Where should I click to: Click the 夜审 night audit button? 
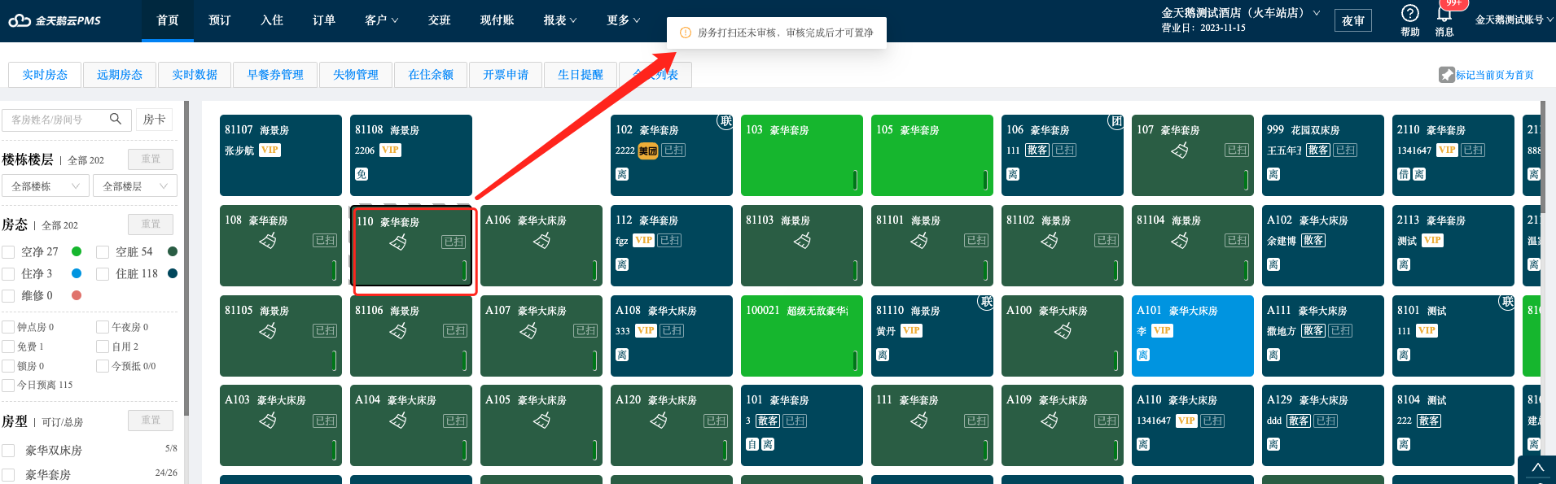click(1353, 20)
